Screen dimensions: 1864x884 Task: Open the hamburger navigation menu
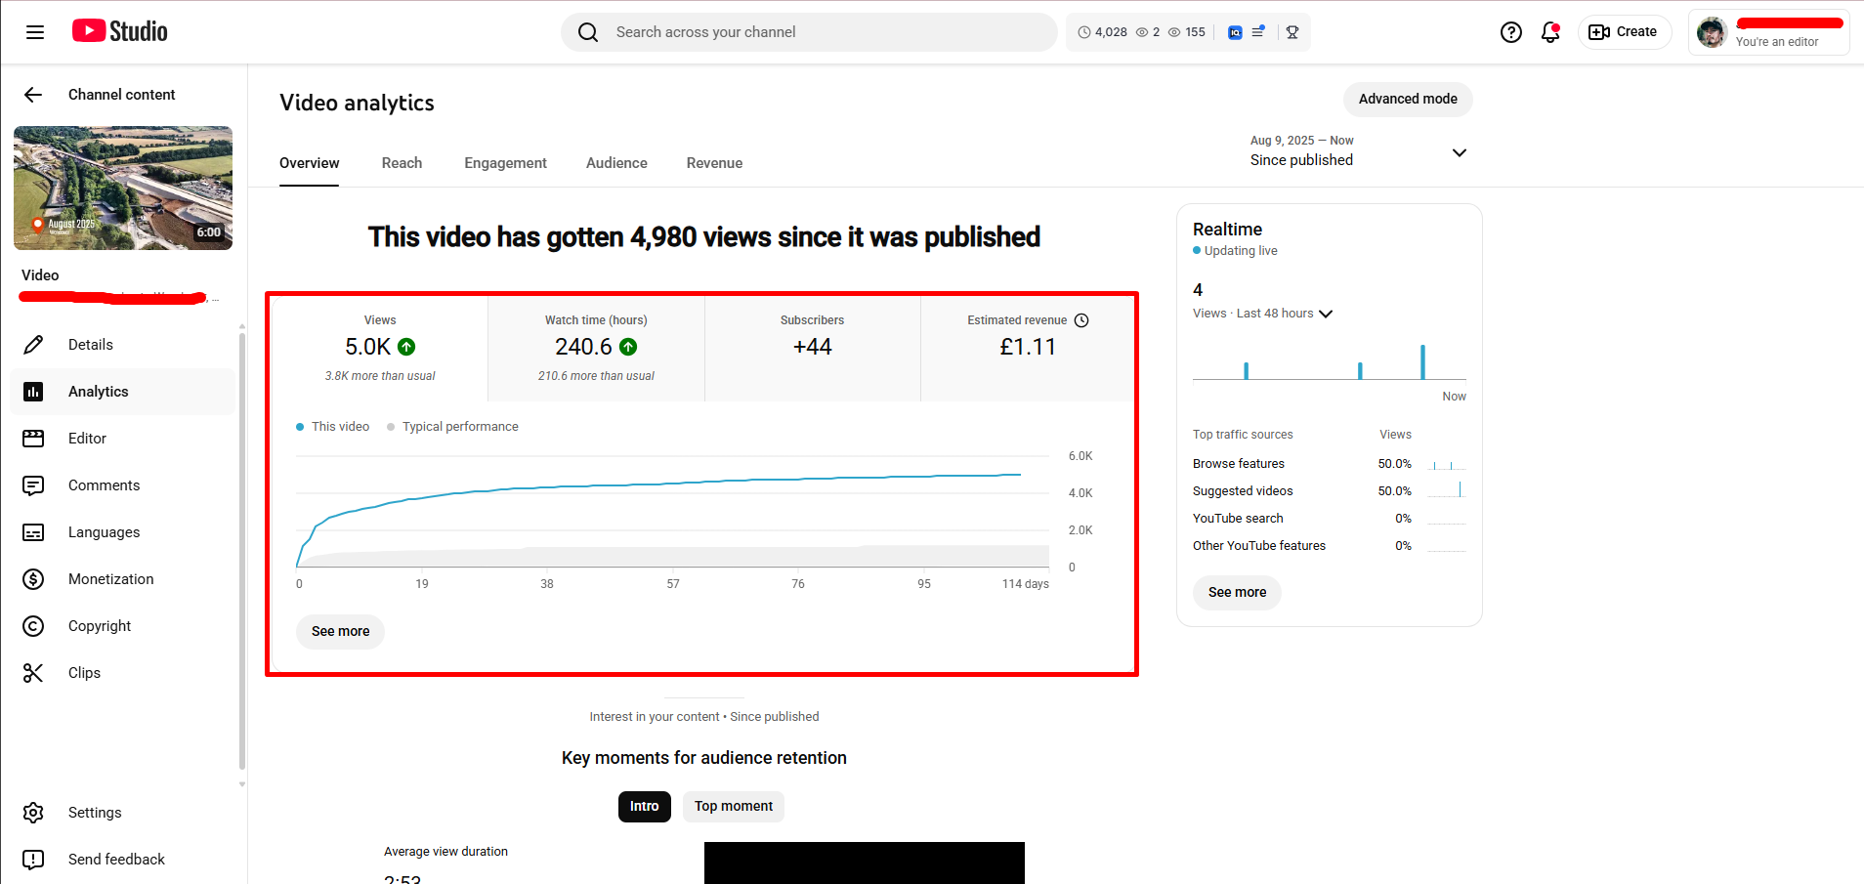(x=35, y=32)
